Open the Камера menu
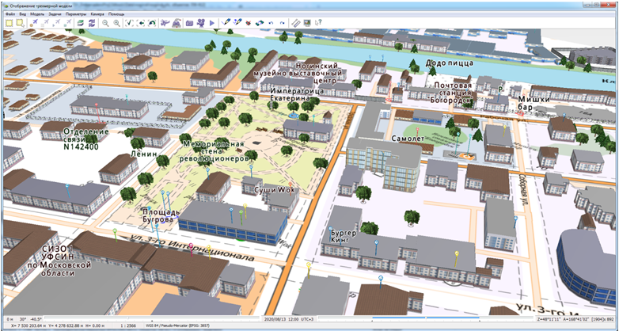619x331 pixels. point(97,14)
